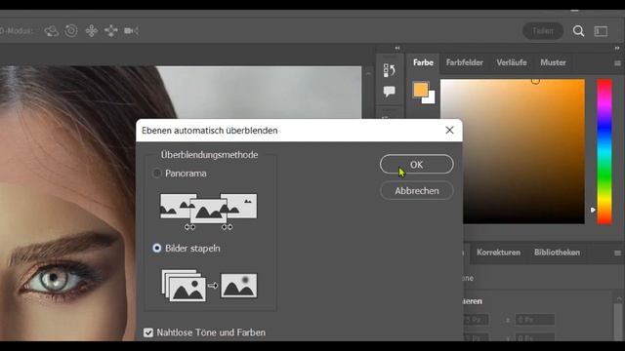Switch to the Korrekturen tab
Image resolution: width=625 pixels, height=351 pixels.
click(x=498, y=253)
